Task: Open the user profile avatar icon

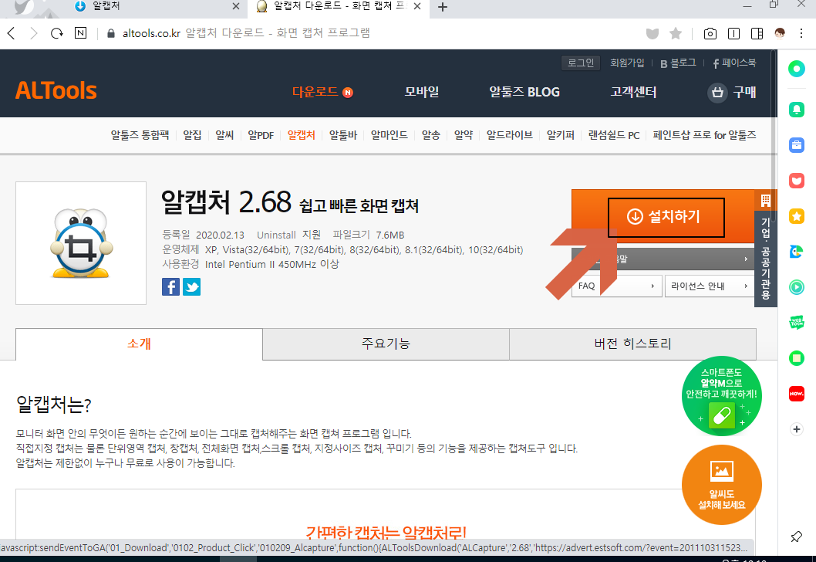Action: tap(780, 34)
